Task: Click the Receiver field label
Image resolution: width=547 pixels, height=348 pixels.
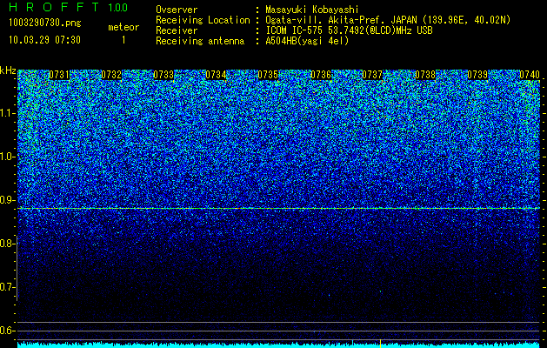Action: (177, 30)
